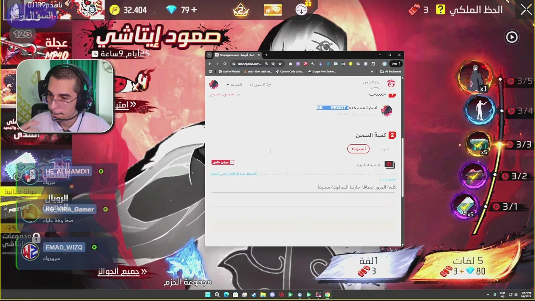Open Discord from the taskbar
Image resolution: width=535 pixels, height=301 pixels.
click(x=272, y=295)
